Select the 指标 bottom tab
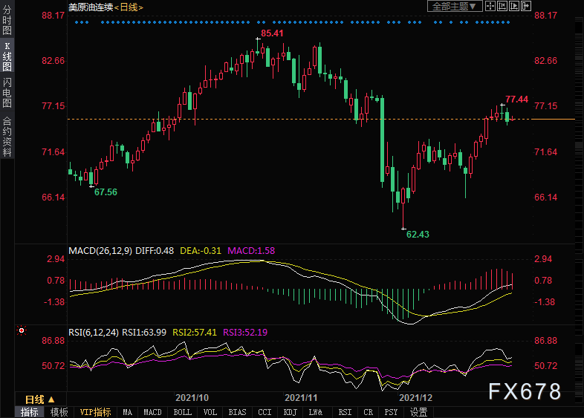584x418 pixels. pos(30,412)
